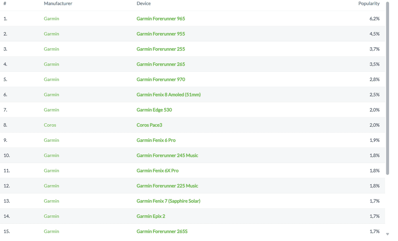Select the 2,5% popularity value
This screenshot has height=241, width=398.
[374, 95]
